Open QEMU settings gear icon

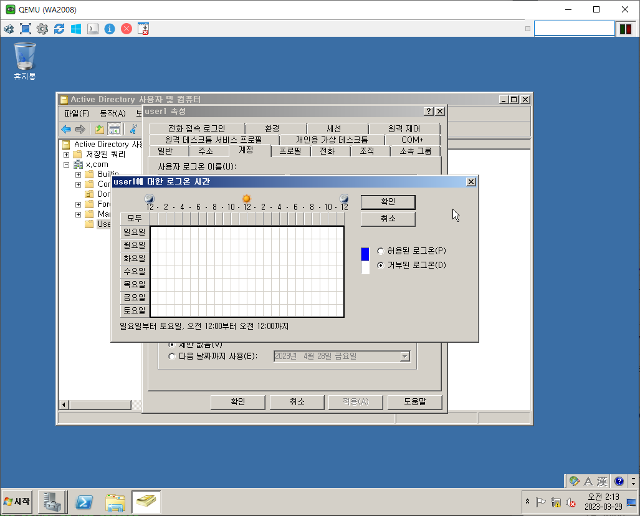coord(42,29)
